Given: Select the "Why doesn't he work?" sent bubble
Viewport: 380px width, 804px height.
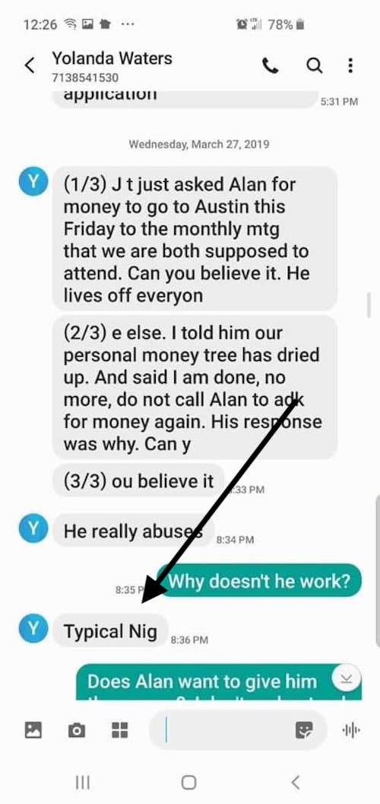Looking at the screenshot, I should (259, 581).
